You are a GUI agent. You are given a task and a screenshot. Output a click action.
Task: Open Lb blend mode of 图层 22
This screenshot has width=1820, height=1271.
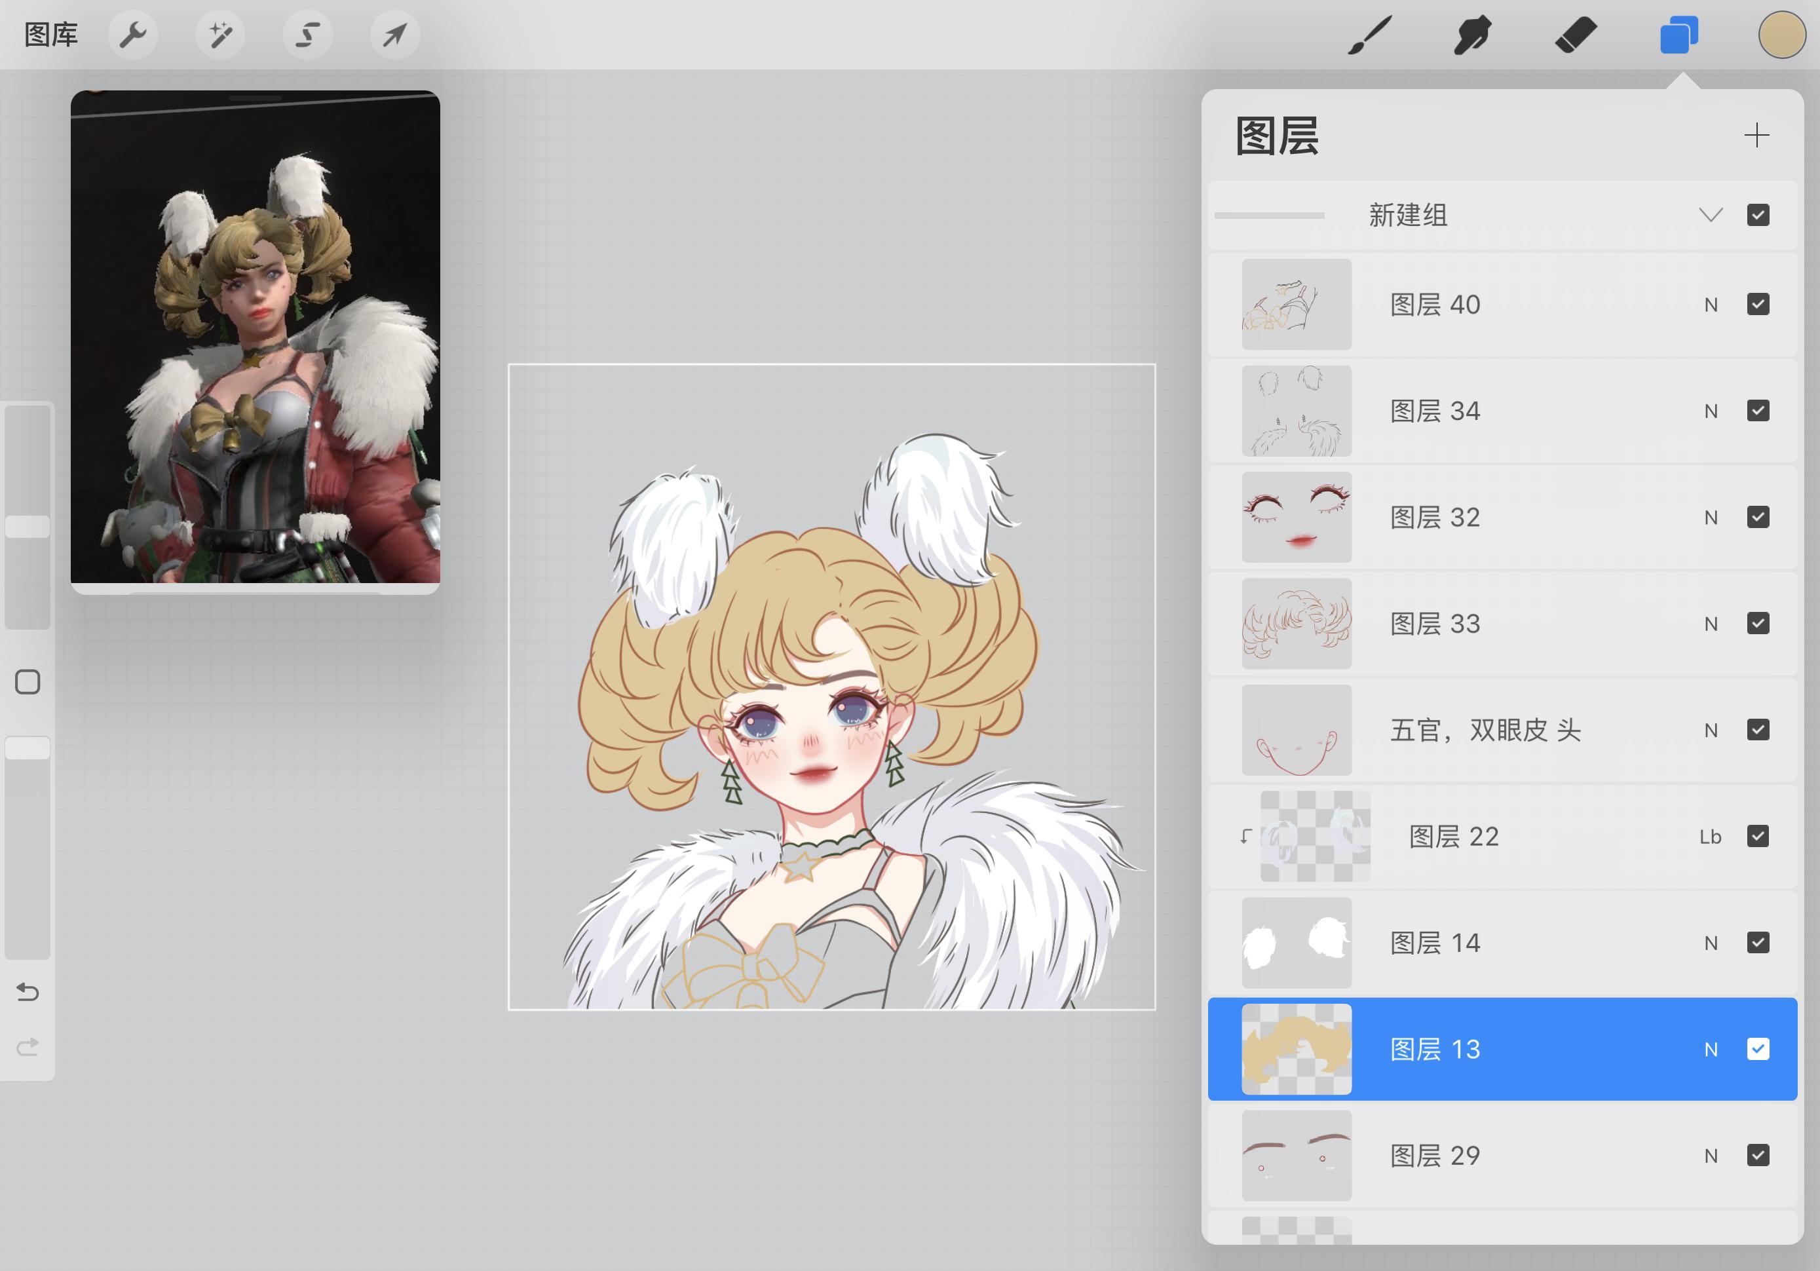1710,837
